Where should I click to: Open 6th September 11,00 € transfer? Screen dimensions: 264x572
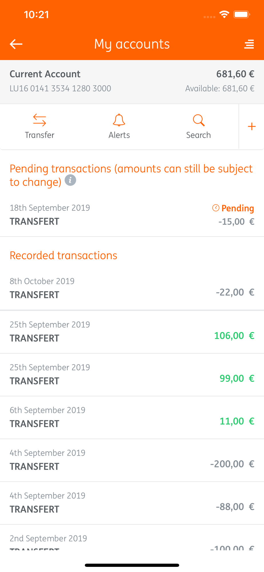click(x=132, y=417)
